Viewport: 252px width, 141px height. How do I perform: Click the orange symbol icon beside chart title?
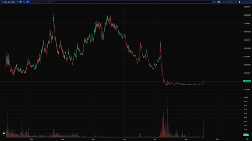[2, 2]
